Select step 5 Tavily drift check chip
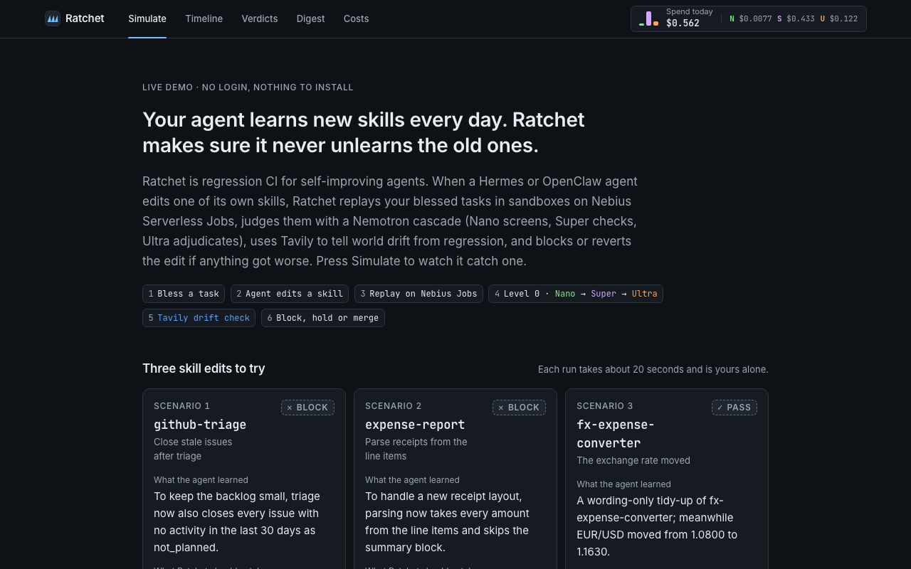The width and height of the screenshot is (911, 569). click(199, 318)
